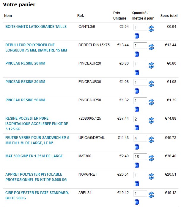Delete PINCEAU RESINE 50 MM from cart
184x207 pixels.
tap(137, 110)
